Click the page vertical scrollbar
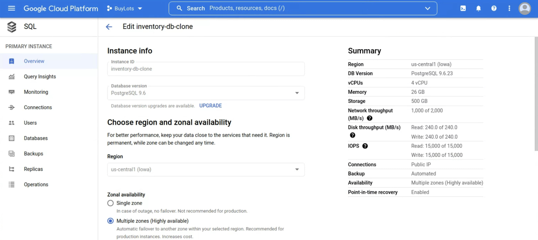The image size is (538, 240). (536, 94)
